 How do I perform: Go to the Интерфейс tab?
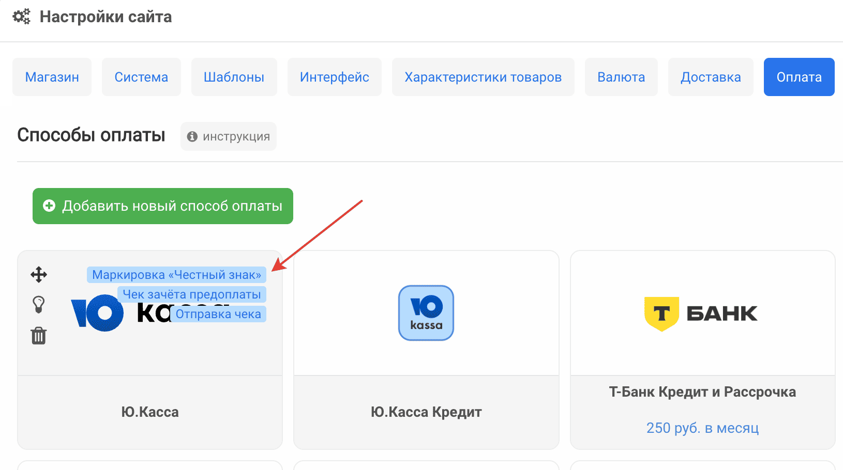pyautogui.click(x=335, y=77)
